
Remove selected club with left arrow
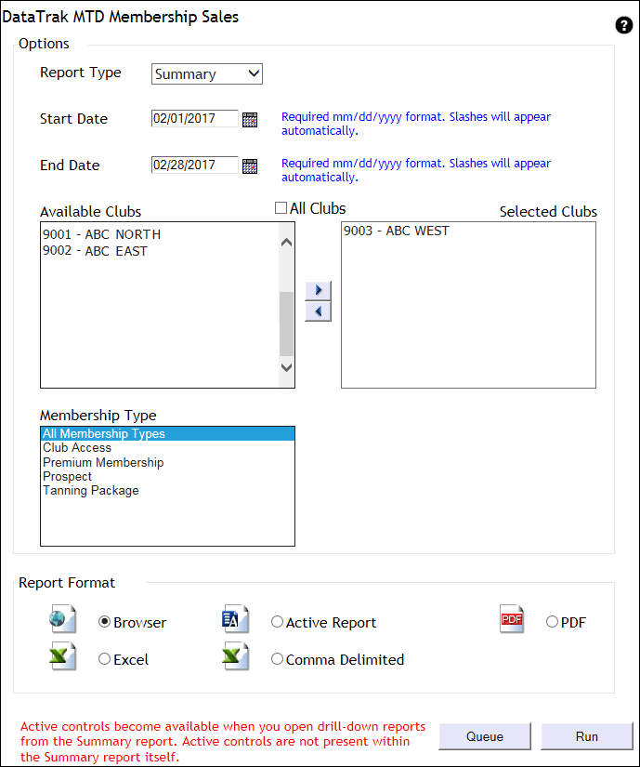(318, 311)
